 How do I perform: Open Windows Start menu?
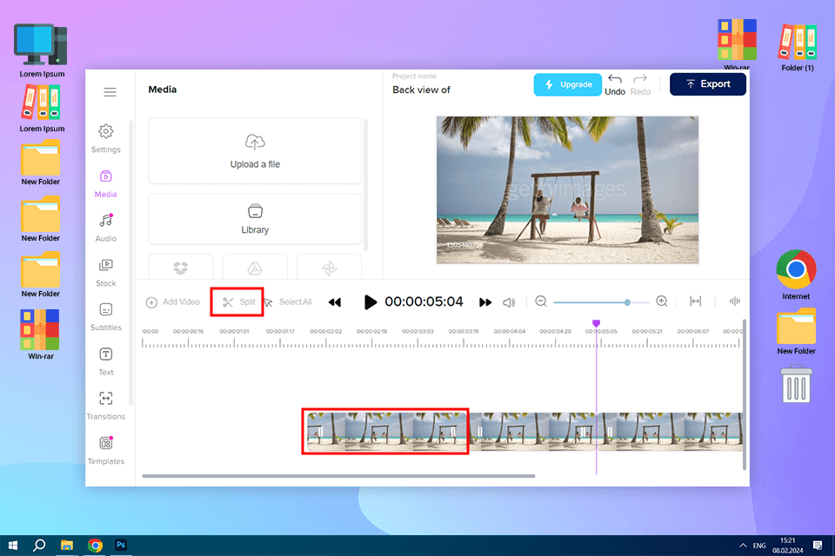pyautogui.click(x=13, y=546)
